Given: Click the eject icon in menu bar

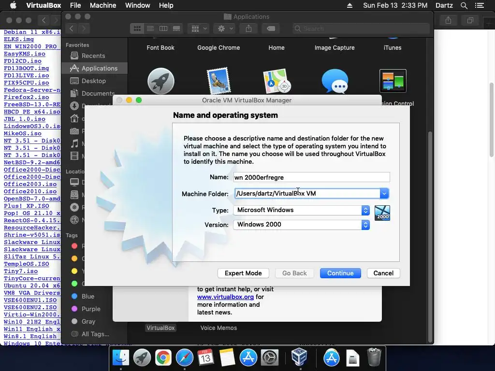Looking at the screenshot, I should tap(349, 5).
